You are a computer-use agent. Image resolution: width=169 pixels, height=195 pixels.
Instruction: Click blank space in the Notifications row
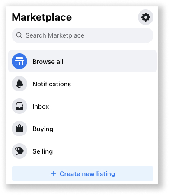point(112,84)
